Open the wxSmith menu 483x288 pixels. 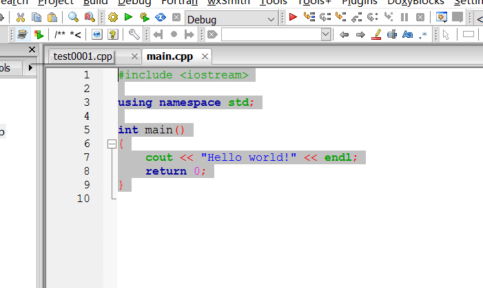(229, 3)
